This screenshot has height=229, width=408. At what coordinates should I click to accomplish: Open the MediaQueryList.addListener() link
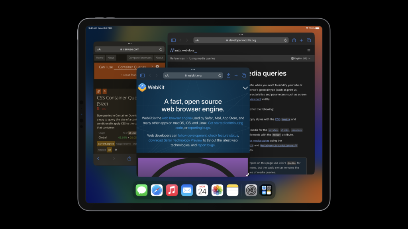[x=279, y=146]
